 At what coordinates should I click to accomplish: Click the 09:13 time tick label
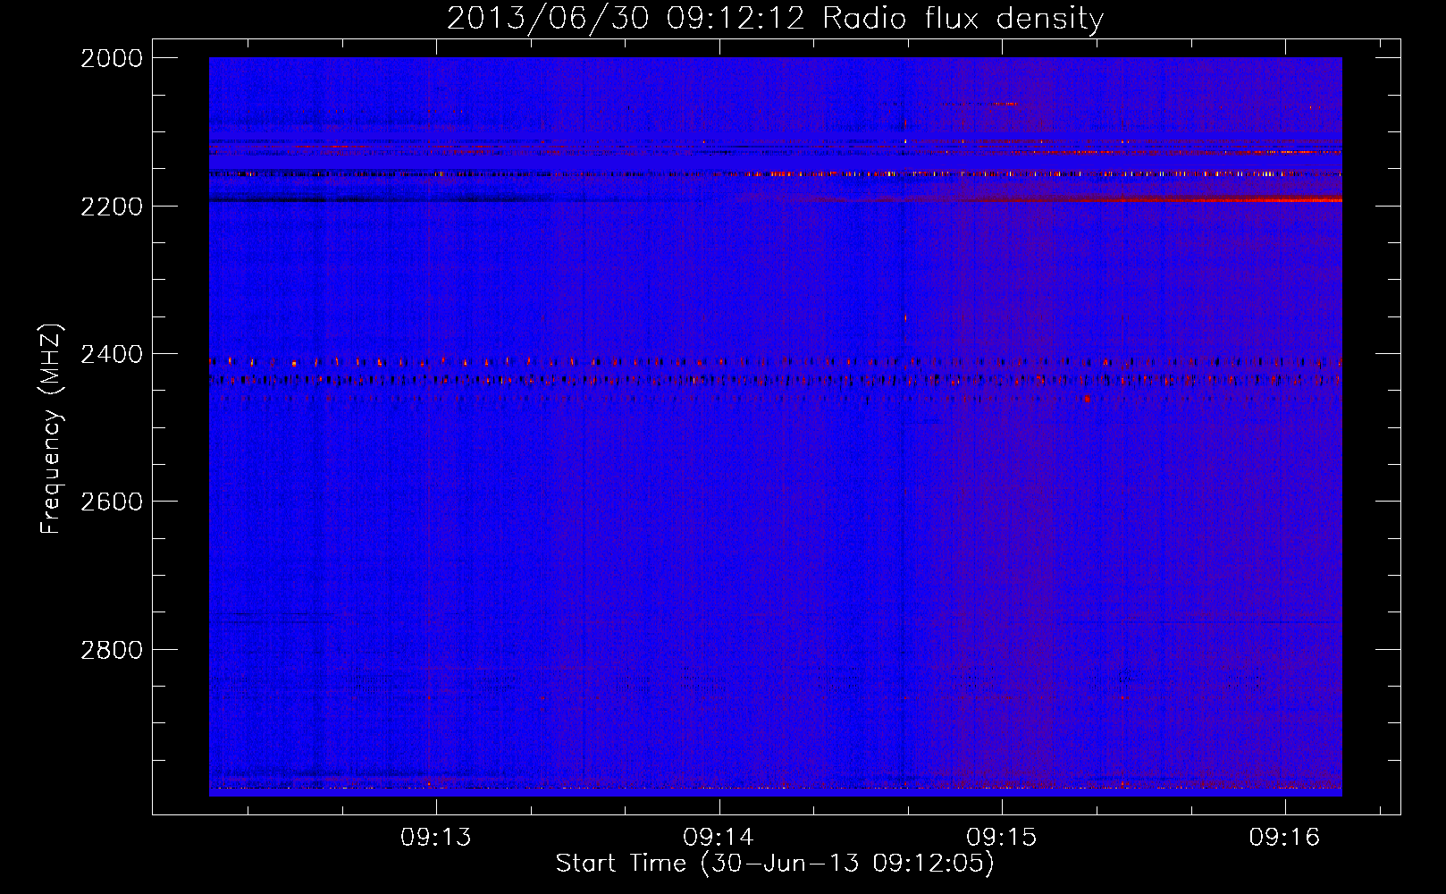pyautogui.click(x=436, y=838)
